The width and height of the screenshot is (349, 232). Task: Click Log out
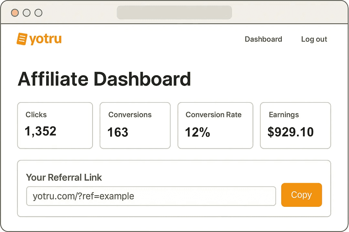314,39
